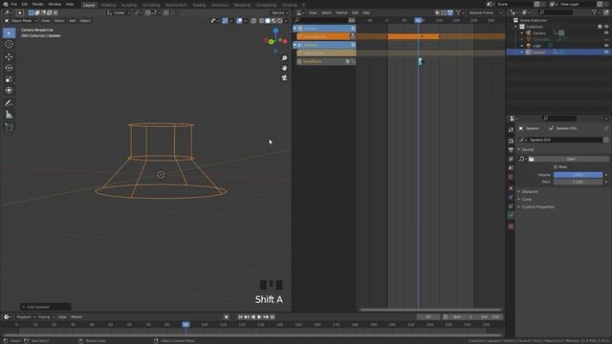Switch to solid viewport shading
The image size is (612, 344).
[268, 21]
